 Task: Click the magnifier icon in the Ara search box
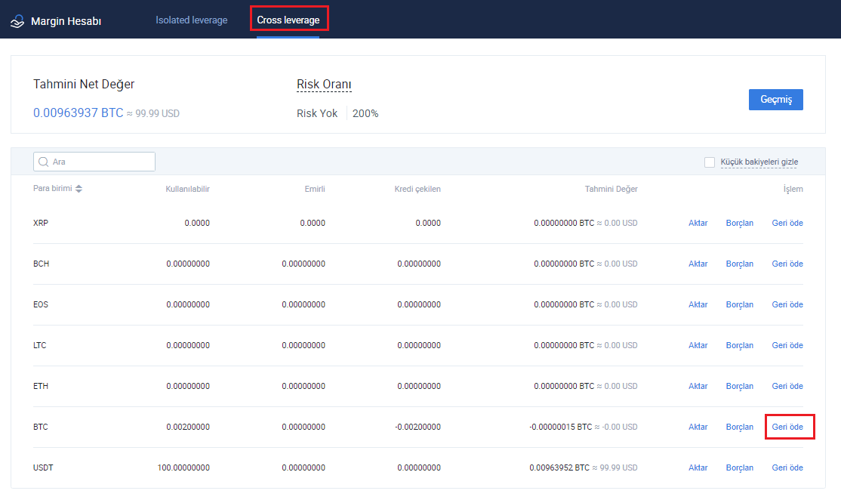pyautogui.click(x=44, y=162)
